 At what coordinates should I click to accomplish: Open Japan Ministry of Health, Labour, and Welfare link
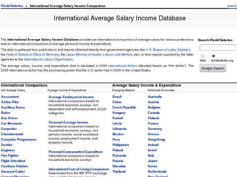click(x=99, y=55)
